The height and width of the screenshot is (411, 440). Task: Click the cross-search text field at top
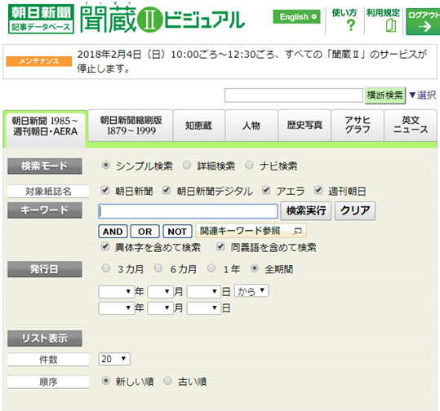click(294, 95)
